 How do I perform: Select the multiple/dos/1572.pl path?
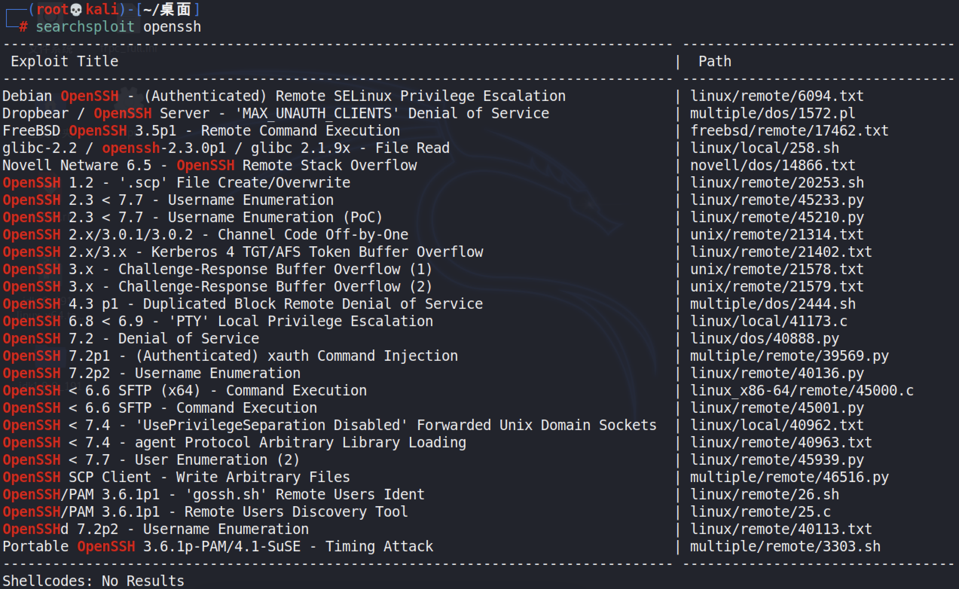click(773, 113)
